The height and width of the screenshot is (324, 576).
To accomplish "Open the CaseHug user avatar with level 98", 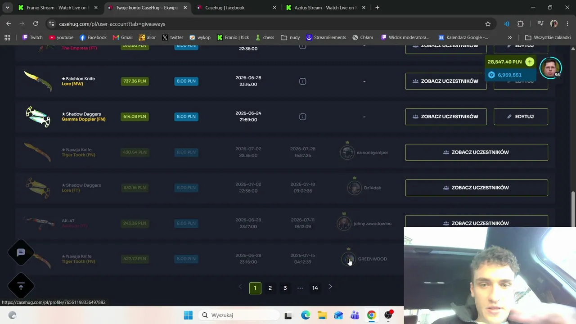I will [x=550, y=68].
